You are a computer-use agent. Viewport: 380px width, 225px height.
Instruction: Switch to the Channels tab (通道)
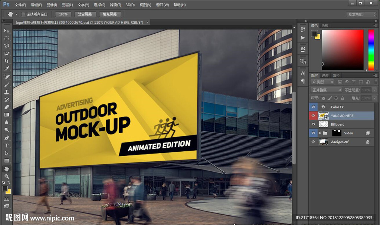pyautogui.click(x=325, y=75)
